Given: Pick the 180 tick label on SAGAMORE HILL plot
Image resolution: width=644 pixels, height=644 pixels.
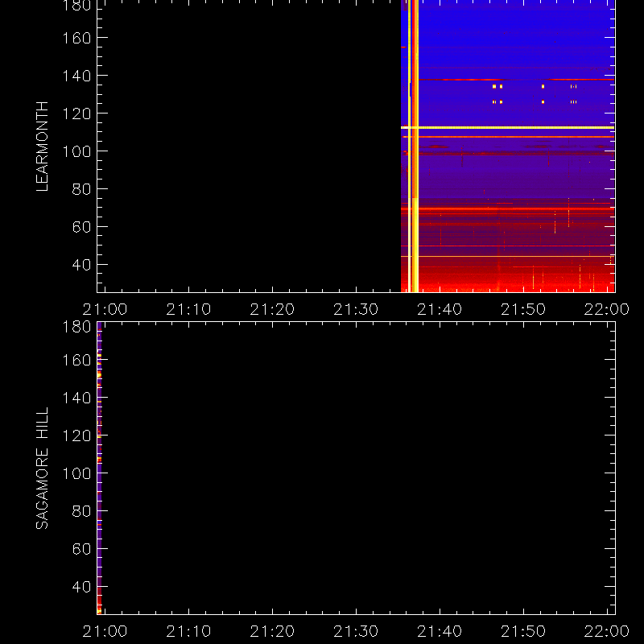Looking at the screenshot, I should tap(76, 327).
